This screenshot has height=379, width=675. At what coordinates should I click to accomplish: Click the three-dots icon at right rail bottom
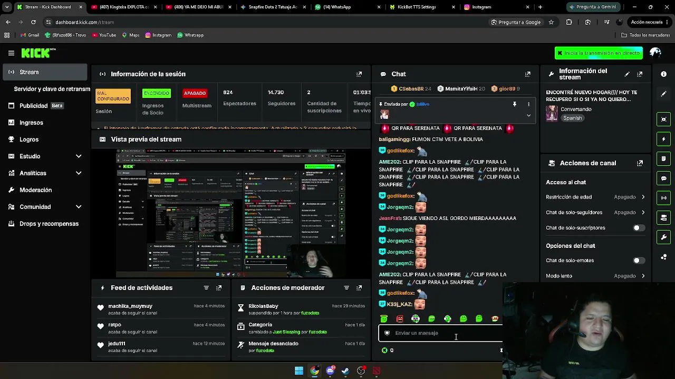point(664,257)
